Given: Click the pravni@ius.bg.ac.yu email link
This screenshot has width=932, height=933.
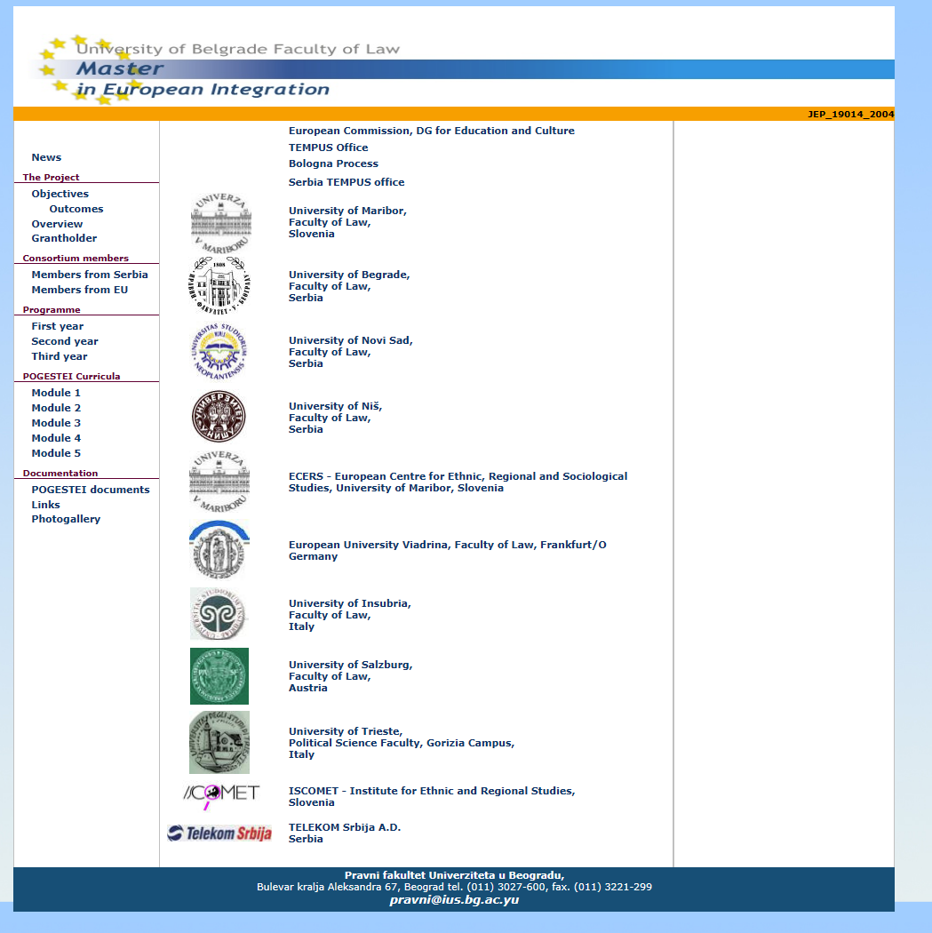Looking at the screenshot, I should (x=454, y=900).
